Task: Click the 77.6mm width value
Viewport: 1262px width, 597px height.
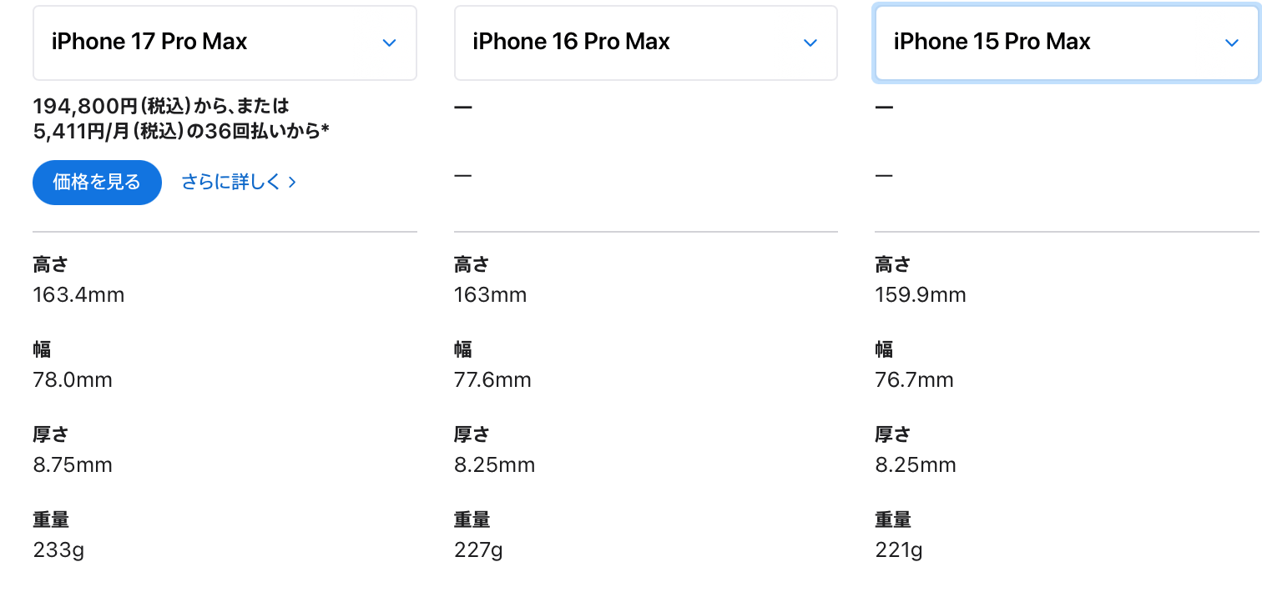Action: point(492,380)
